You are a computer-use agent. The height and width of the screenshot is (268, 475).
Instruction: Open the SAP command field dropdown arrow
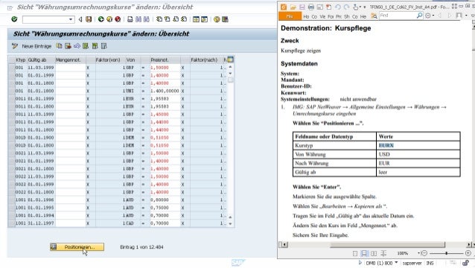pyautogui.click(x=71, y=19)
